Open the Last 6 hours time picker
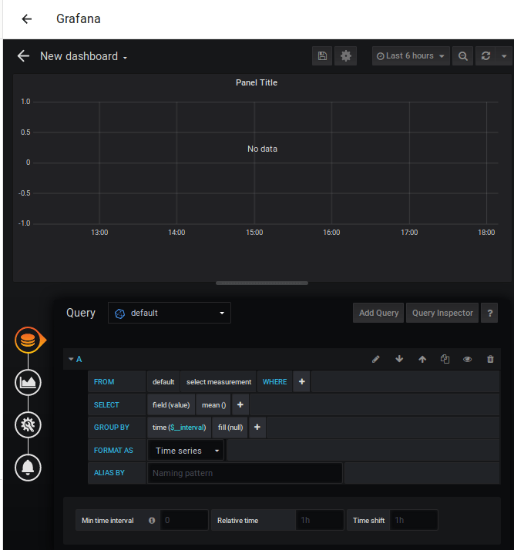This screenshot has width=514, height=550. pyautogui.click(x=411, y=56)
